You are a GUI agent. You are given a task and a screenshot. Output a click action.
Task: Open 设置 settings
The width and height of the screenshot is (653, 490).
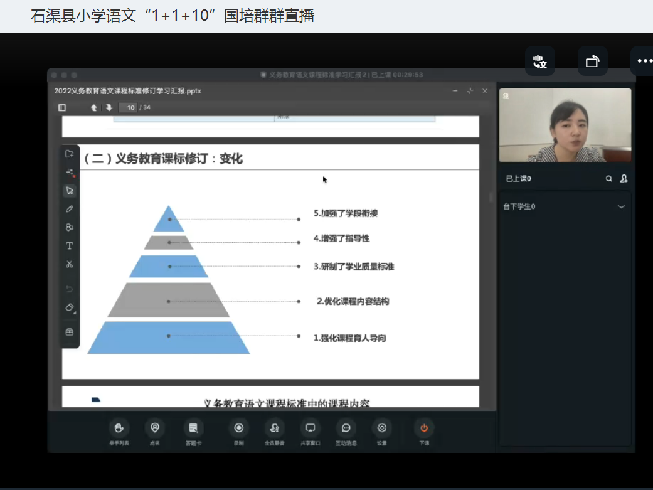click(x=381, y=429)
